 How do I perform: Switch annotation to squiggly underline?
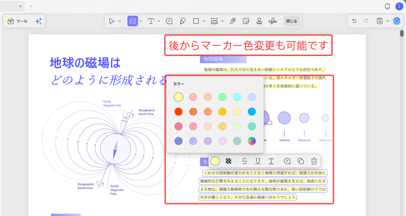pyautogui.click(x=271, y=161)
